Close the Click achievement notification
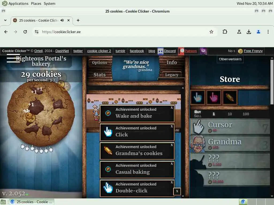 pos(172,126)
